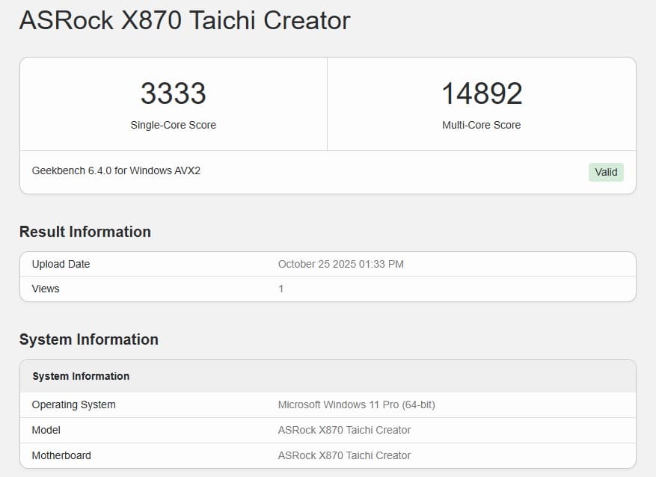The height and width of the screenshot is (477, 656).
Task: Click the 3333 single-core score number
Action: (173, 94)
